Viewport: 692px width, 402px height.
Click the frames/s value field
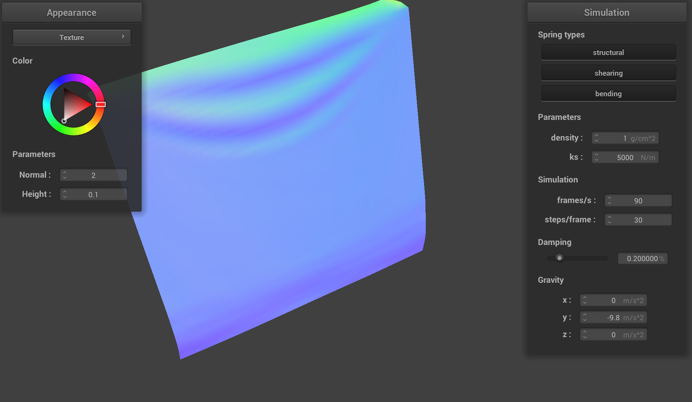638,200
